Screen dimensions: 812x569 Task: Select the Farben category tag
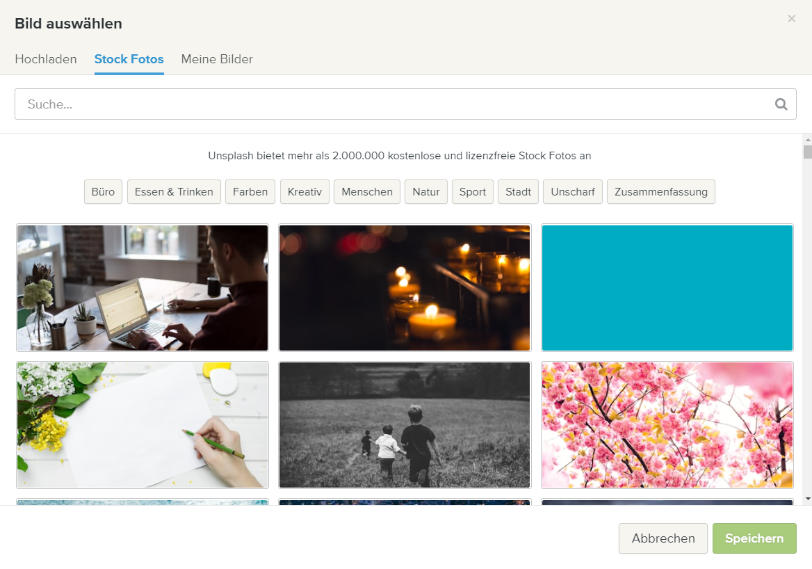[x=250, y=192]
